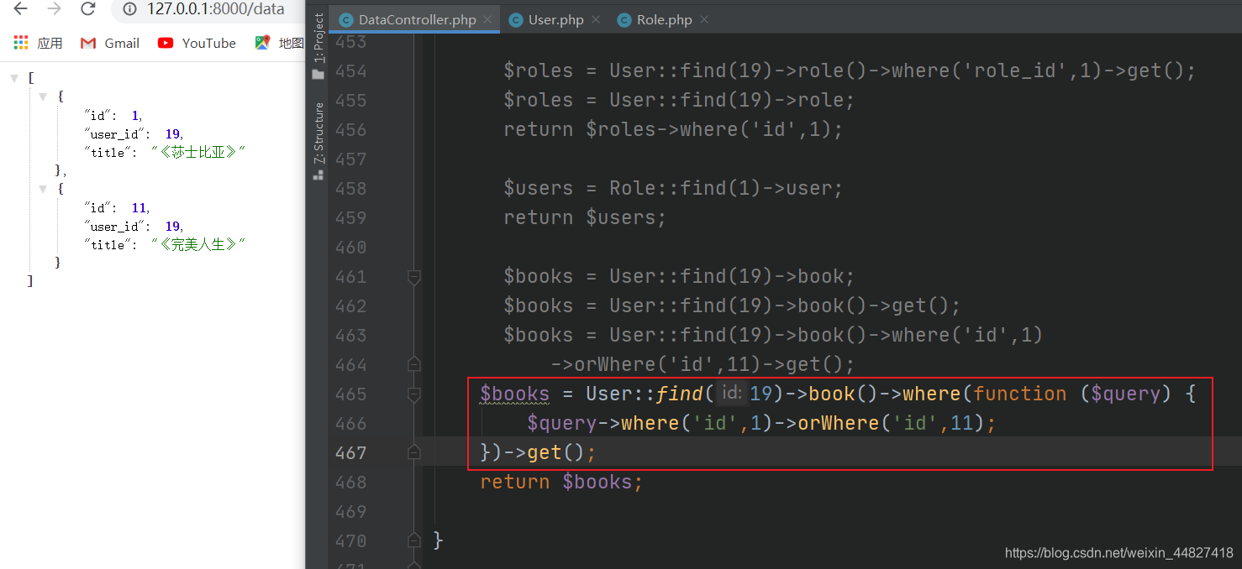Click the "id": 11 value in JSON

pyautogui.click(x=139, y=207)
